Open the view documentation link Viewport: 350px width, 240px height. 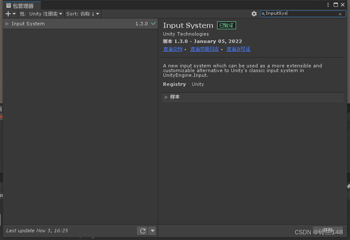click(x=172, y=49)
